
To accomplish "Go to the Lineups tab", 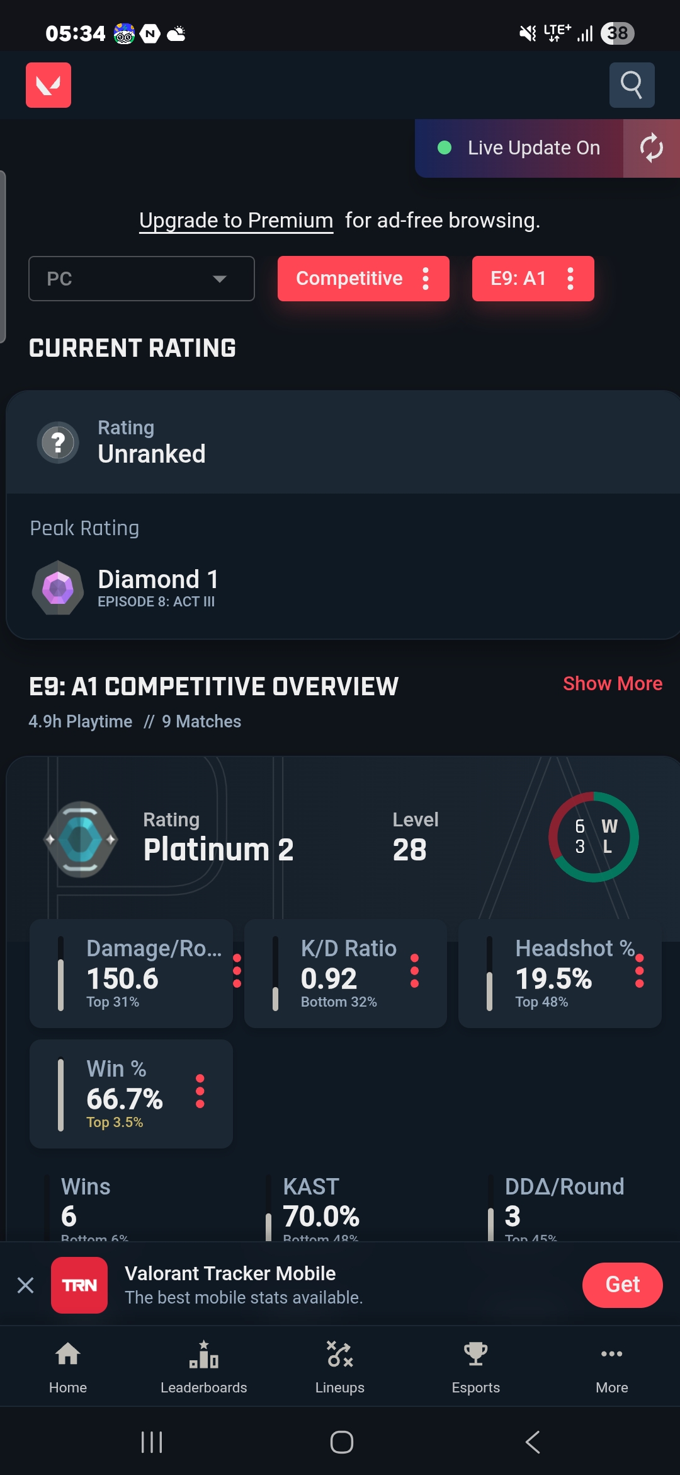I will (340, 1367).
